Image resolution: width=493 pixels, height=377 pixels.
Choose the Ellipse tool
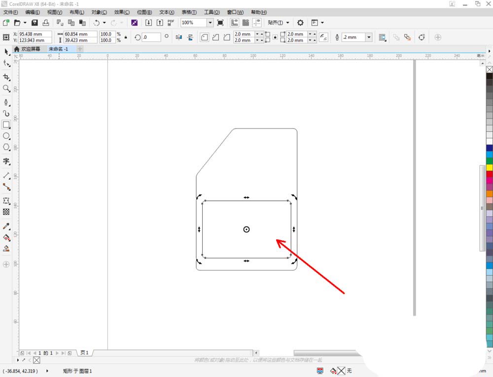6,136
